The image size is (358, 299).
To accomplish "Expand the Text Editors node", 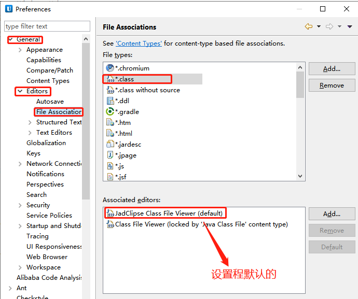I will click(30, 133).
